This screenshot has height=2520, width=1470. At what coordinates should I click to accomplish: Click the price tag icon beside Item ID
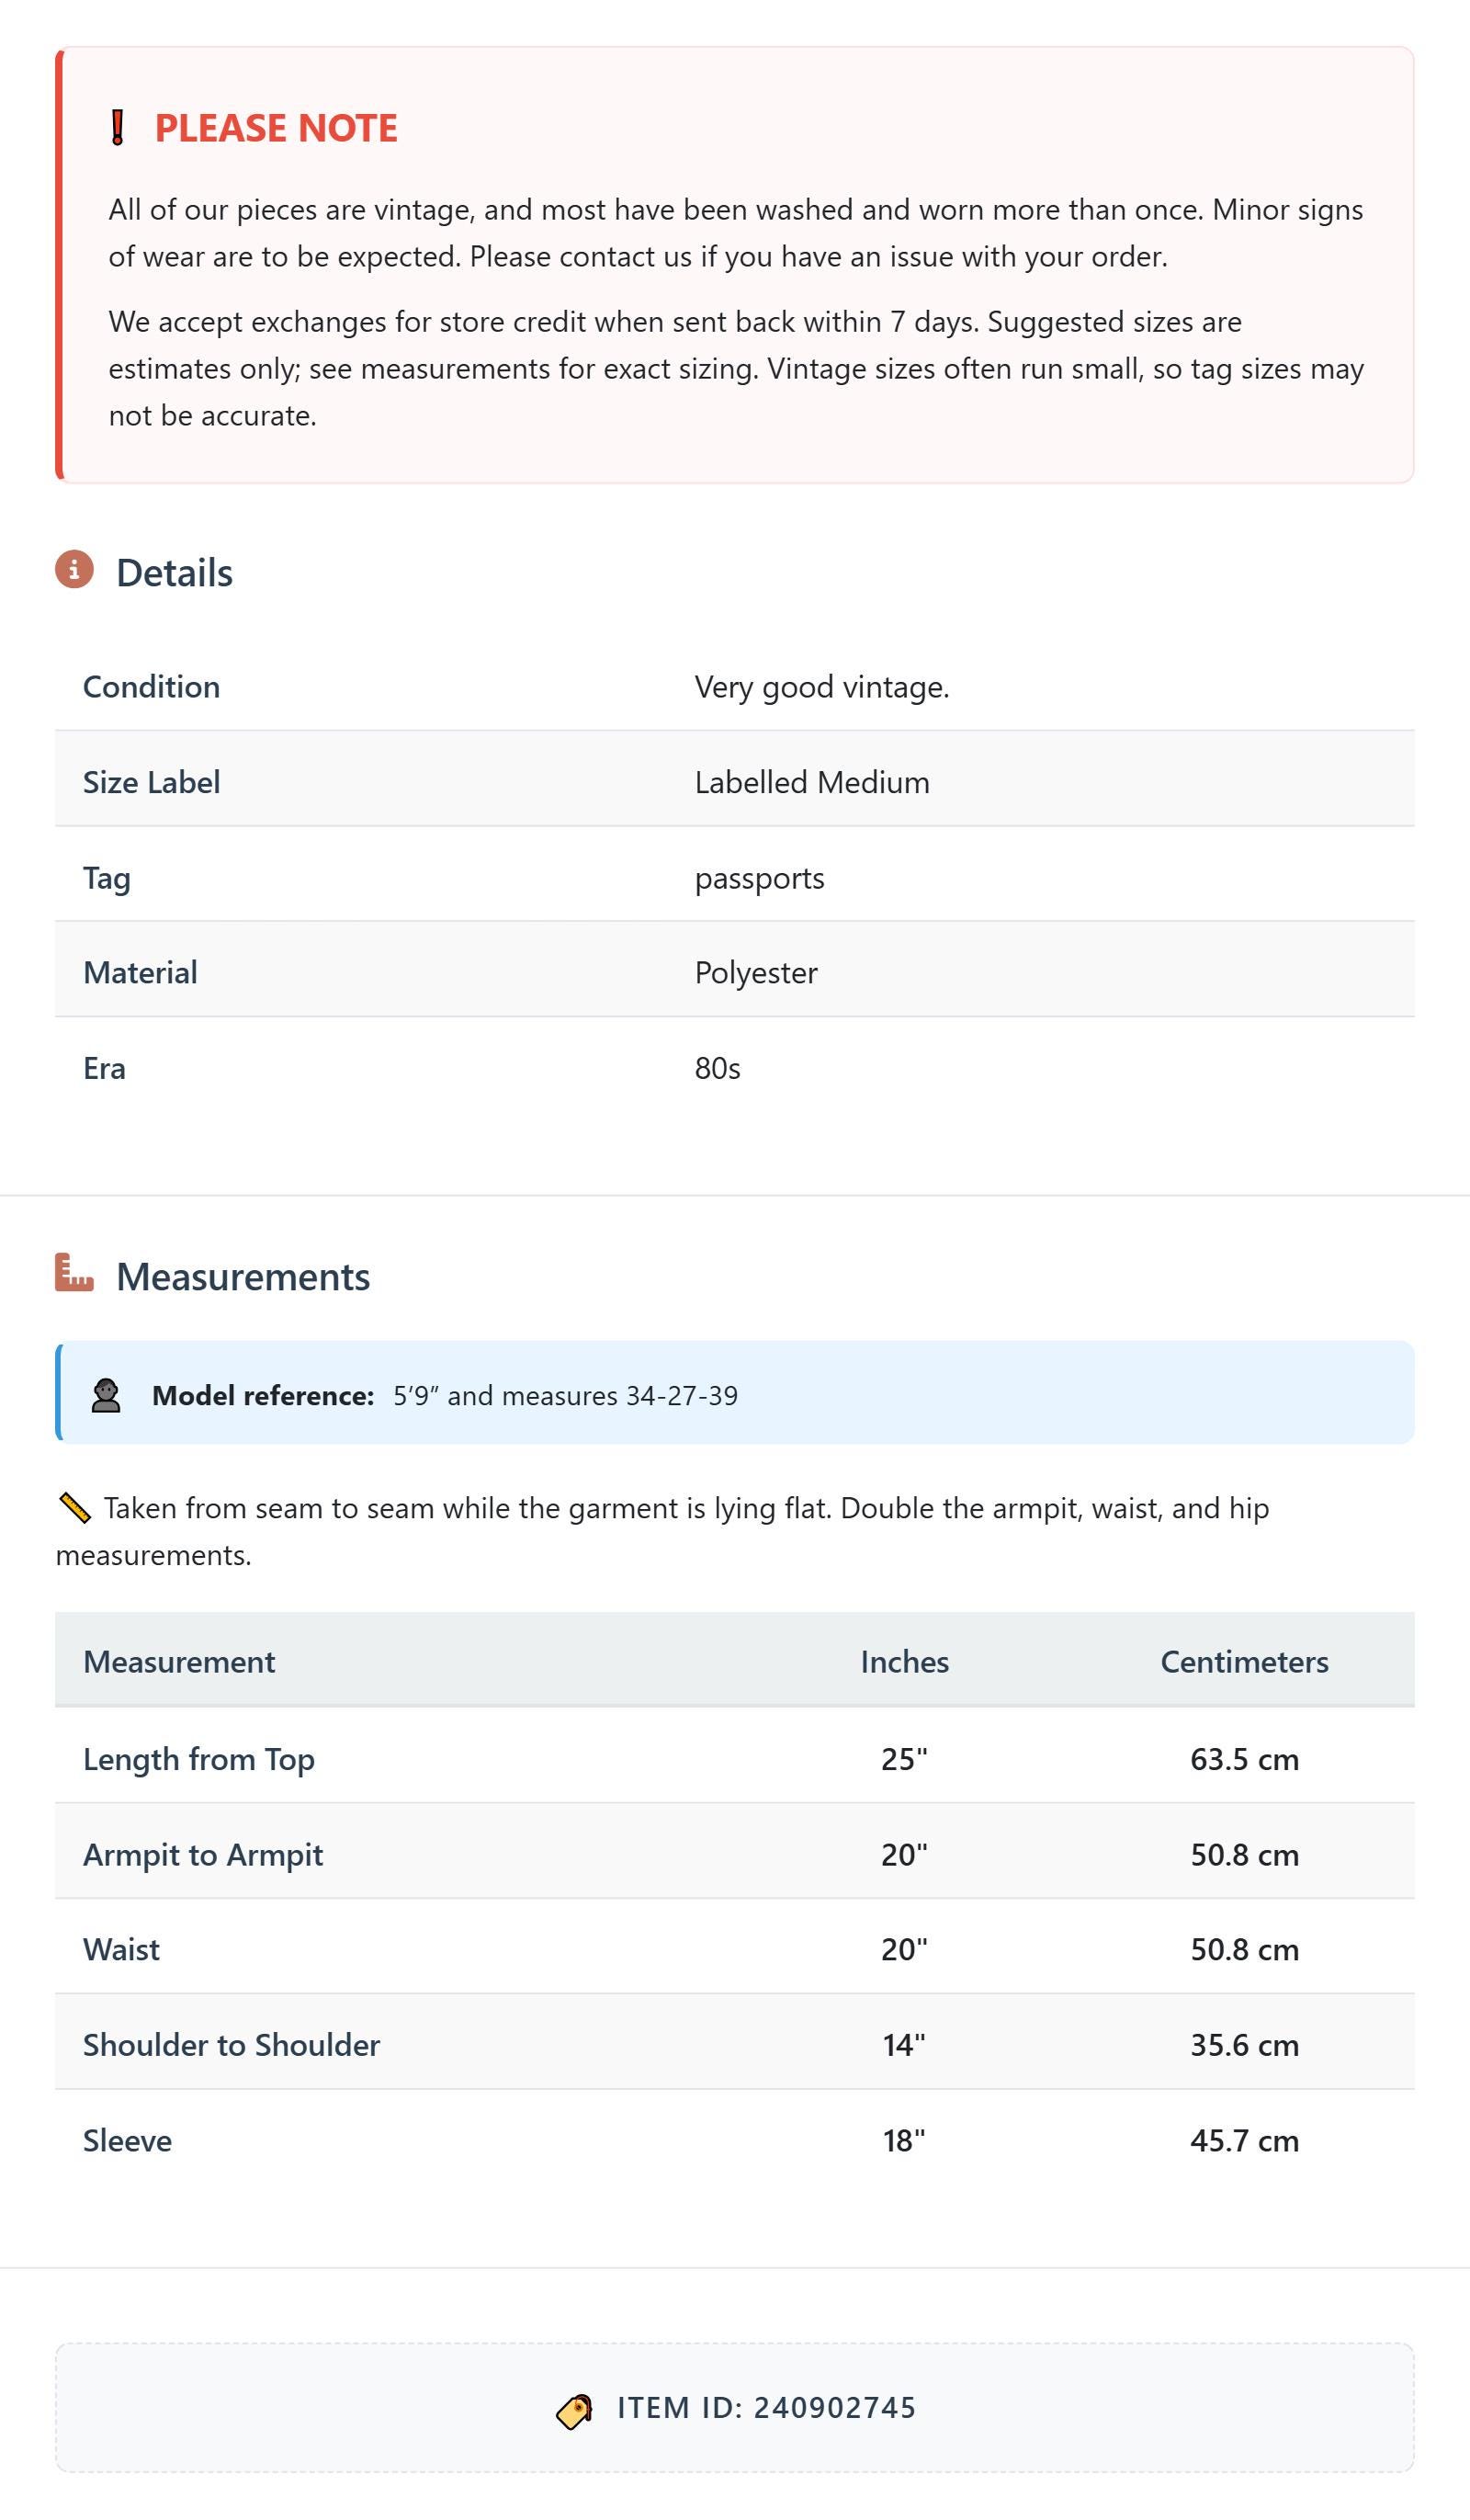[574, 2411]
